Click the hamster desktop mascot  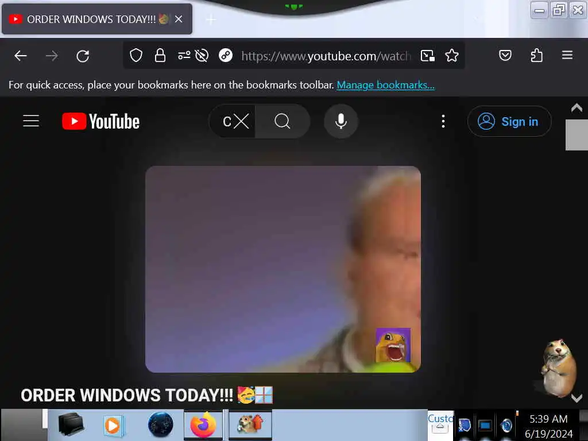[558, 369]
